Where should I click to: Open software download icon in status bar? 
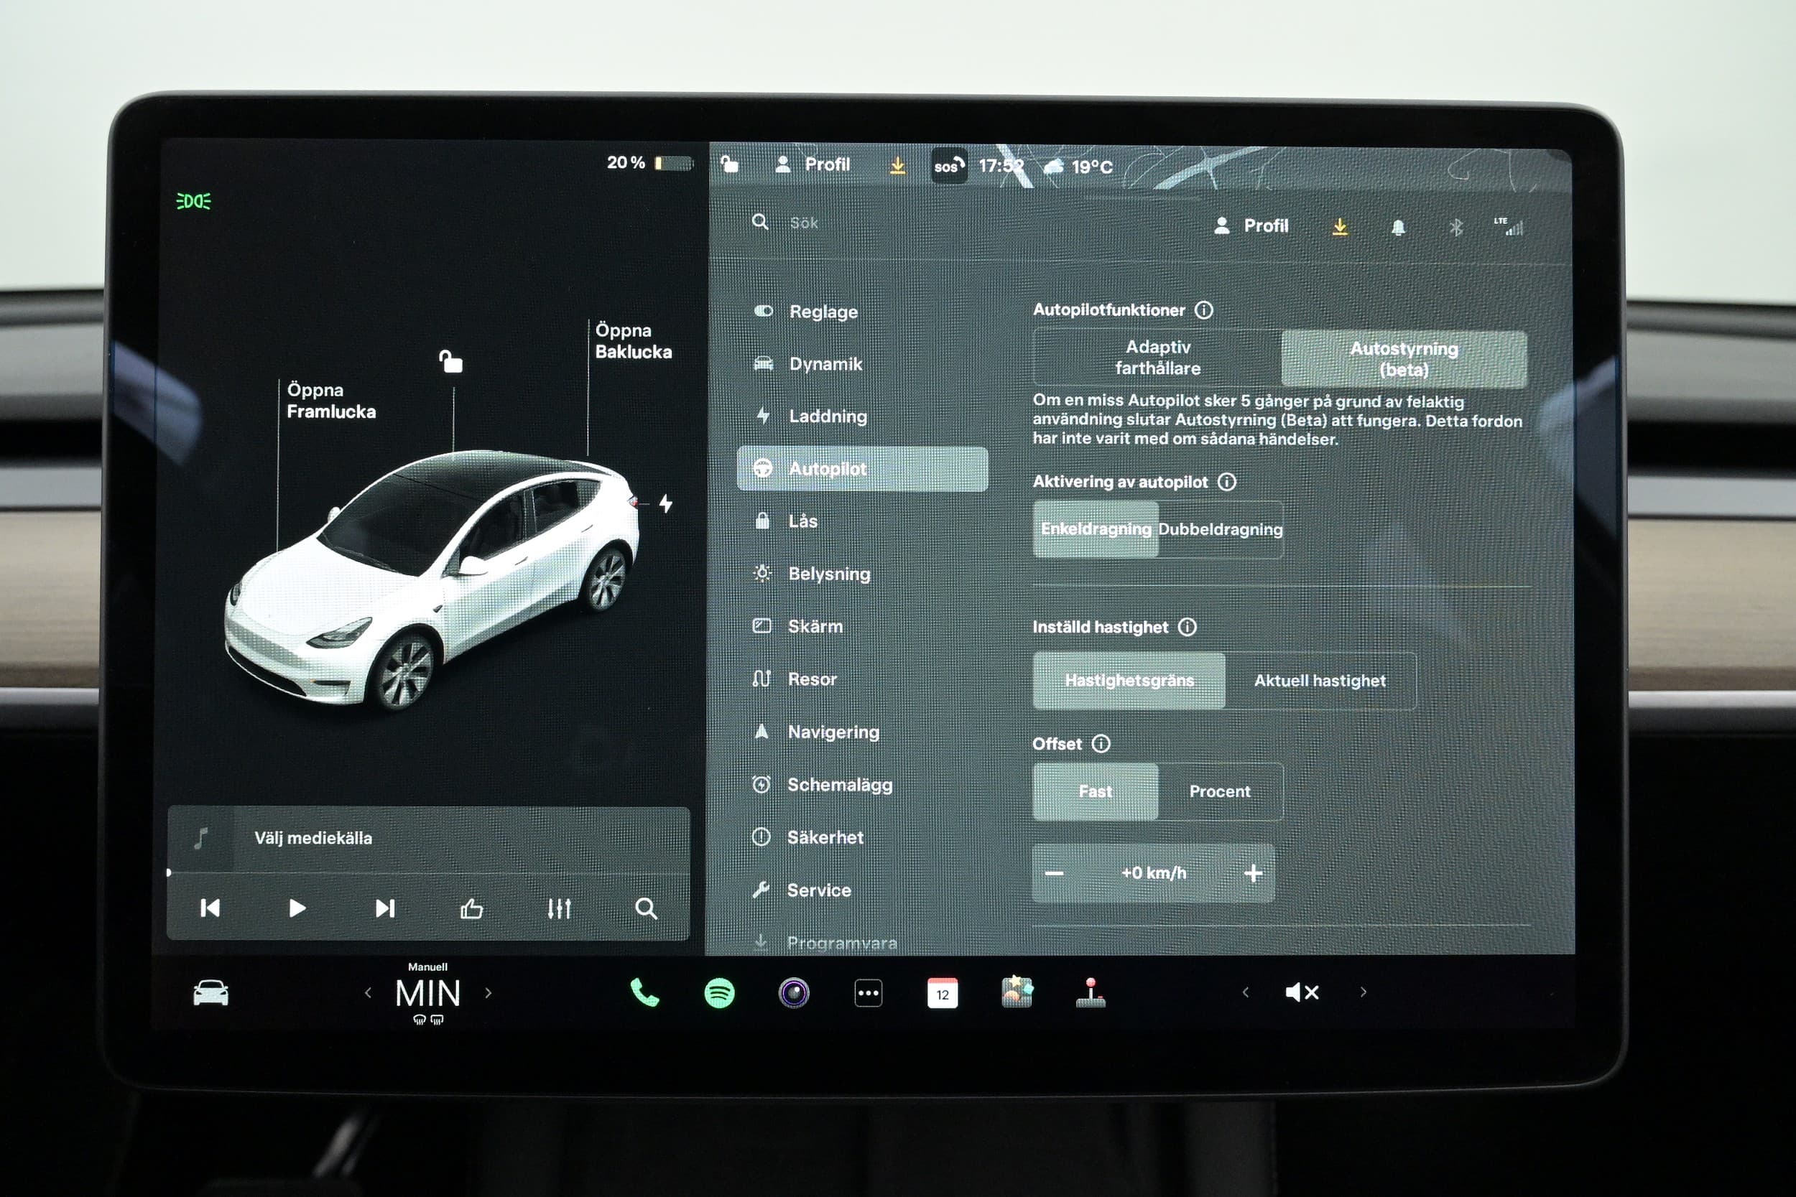point(898,165)
